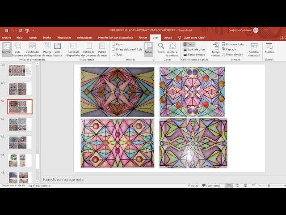
Task: Click the zoom slider handle
Action: tap(269, 185)
